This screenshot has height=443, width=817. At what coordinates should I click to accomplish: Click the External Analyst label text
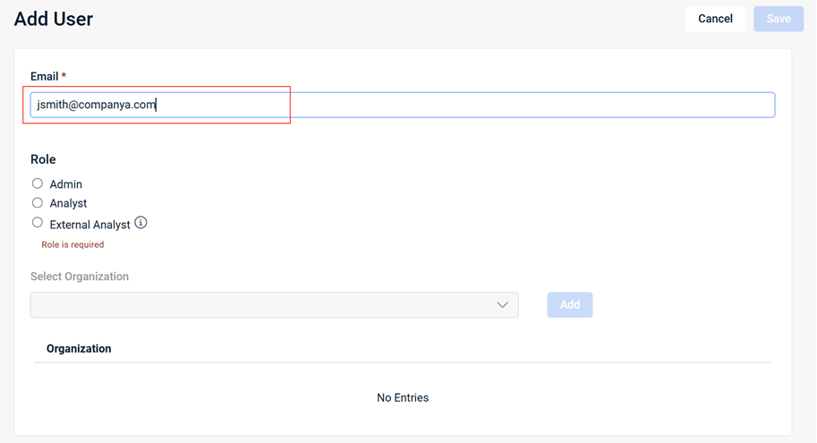89,225
